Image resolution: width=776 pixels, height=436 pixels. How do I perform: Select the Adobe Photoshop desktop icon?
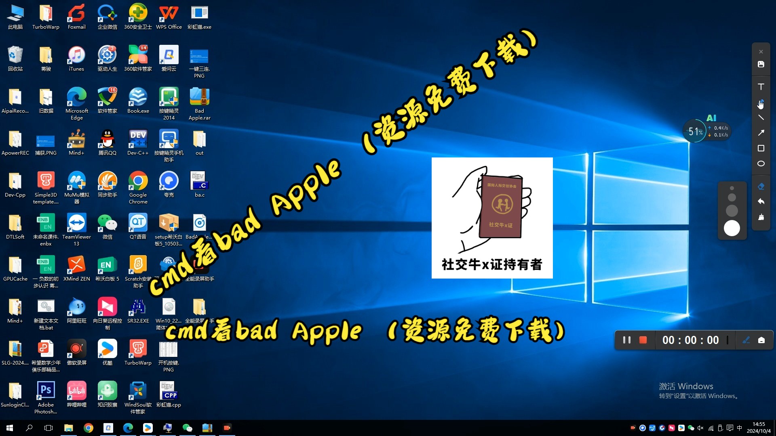point(46,398)
